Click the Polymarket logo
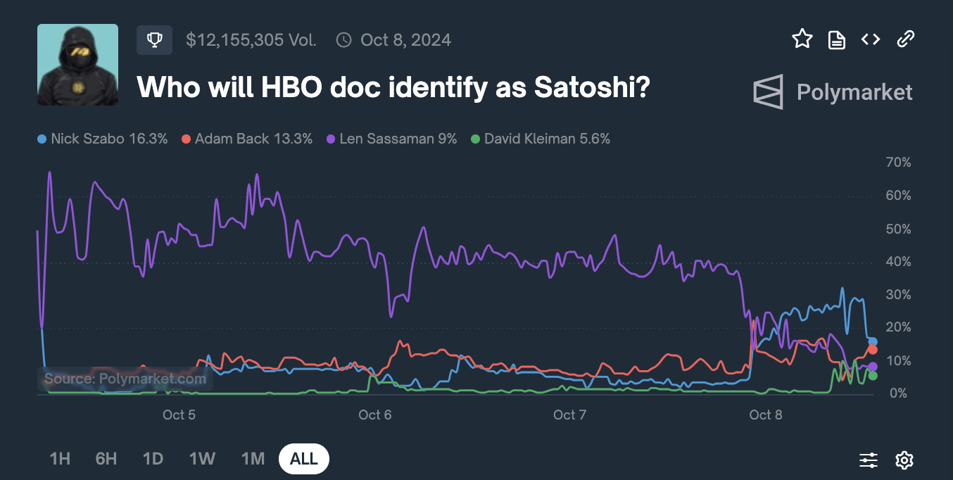This screenshot has height=480, width=953. point(833,92)
